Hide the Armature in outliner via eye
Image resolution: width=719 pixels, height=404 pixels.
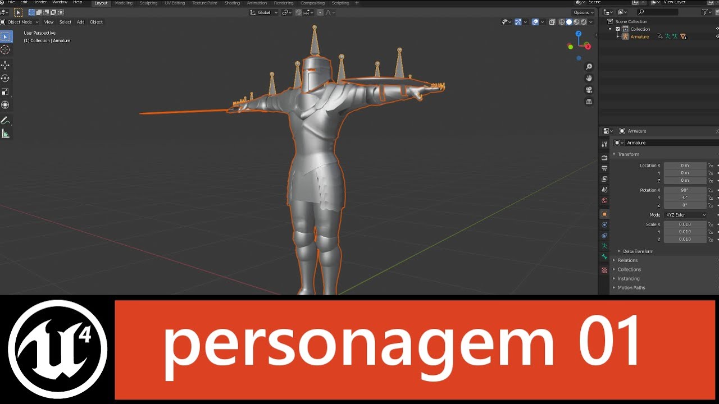click(x=718, y=36)
